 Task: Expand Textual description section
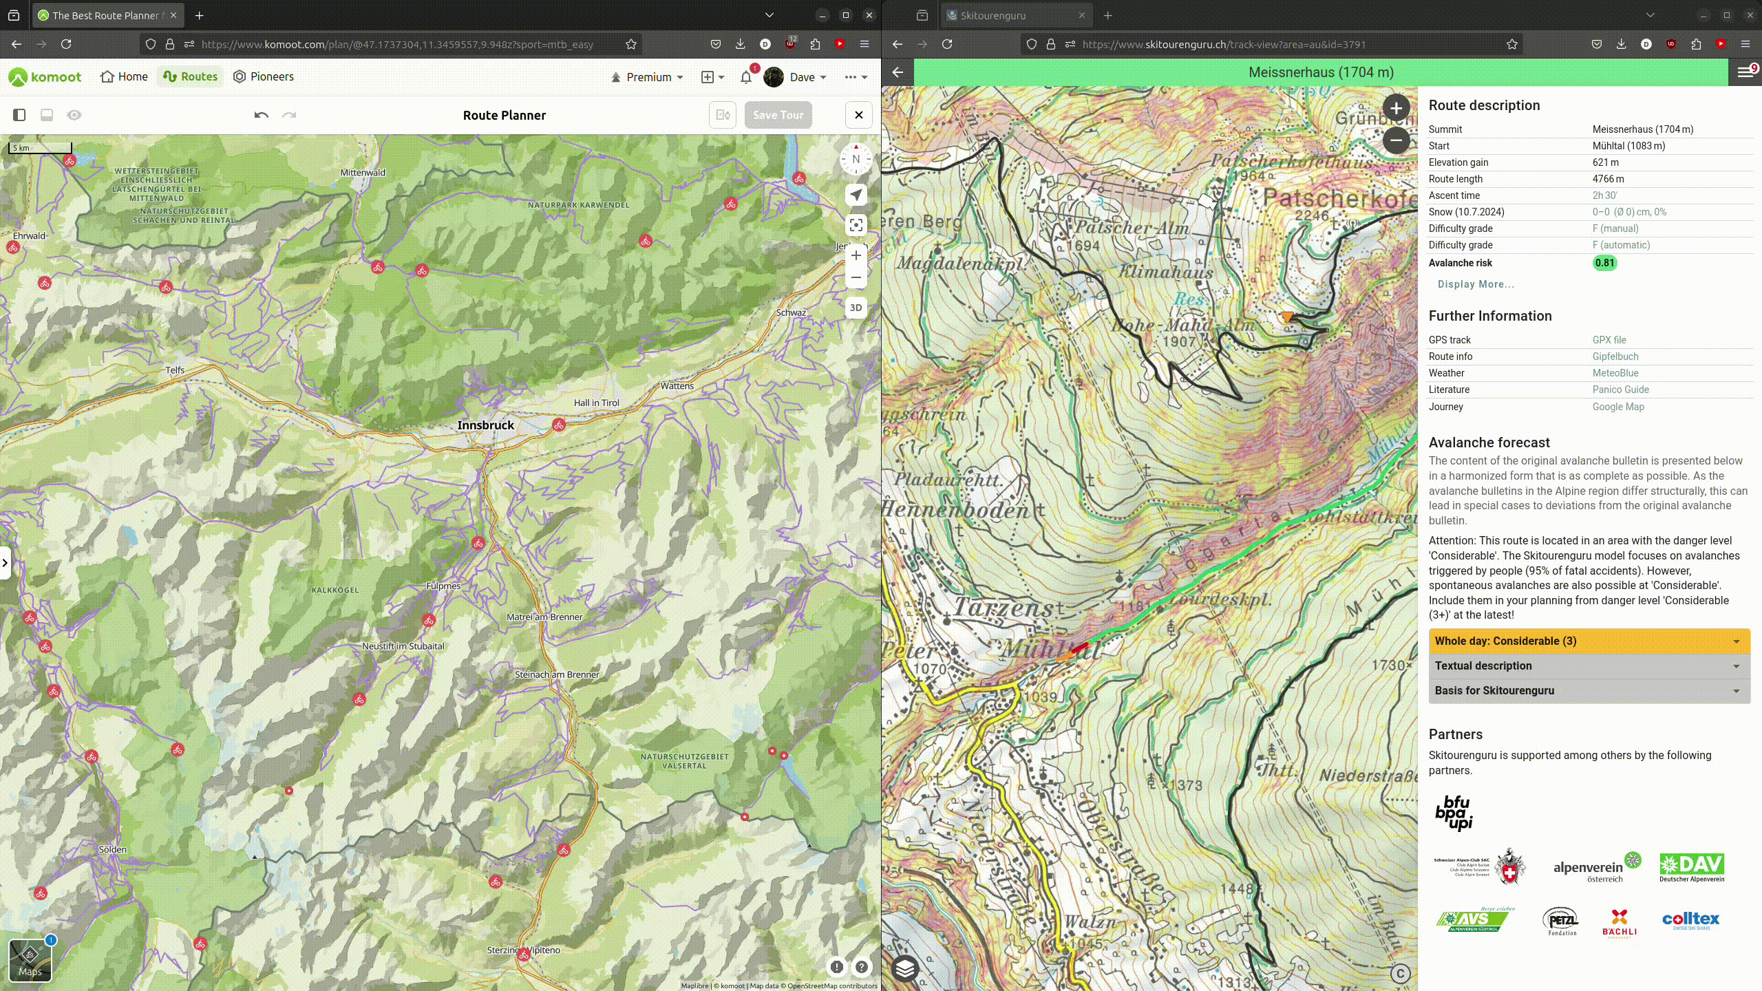point(1589,665)
